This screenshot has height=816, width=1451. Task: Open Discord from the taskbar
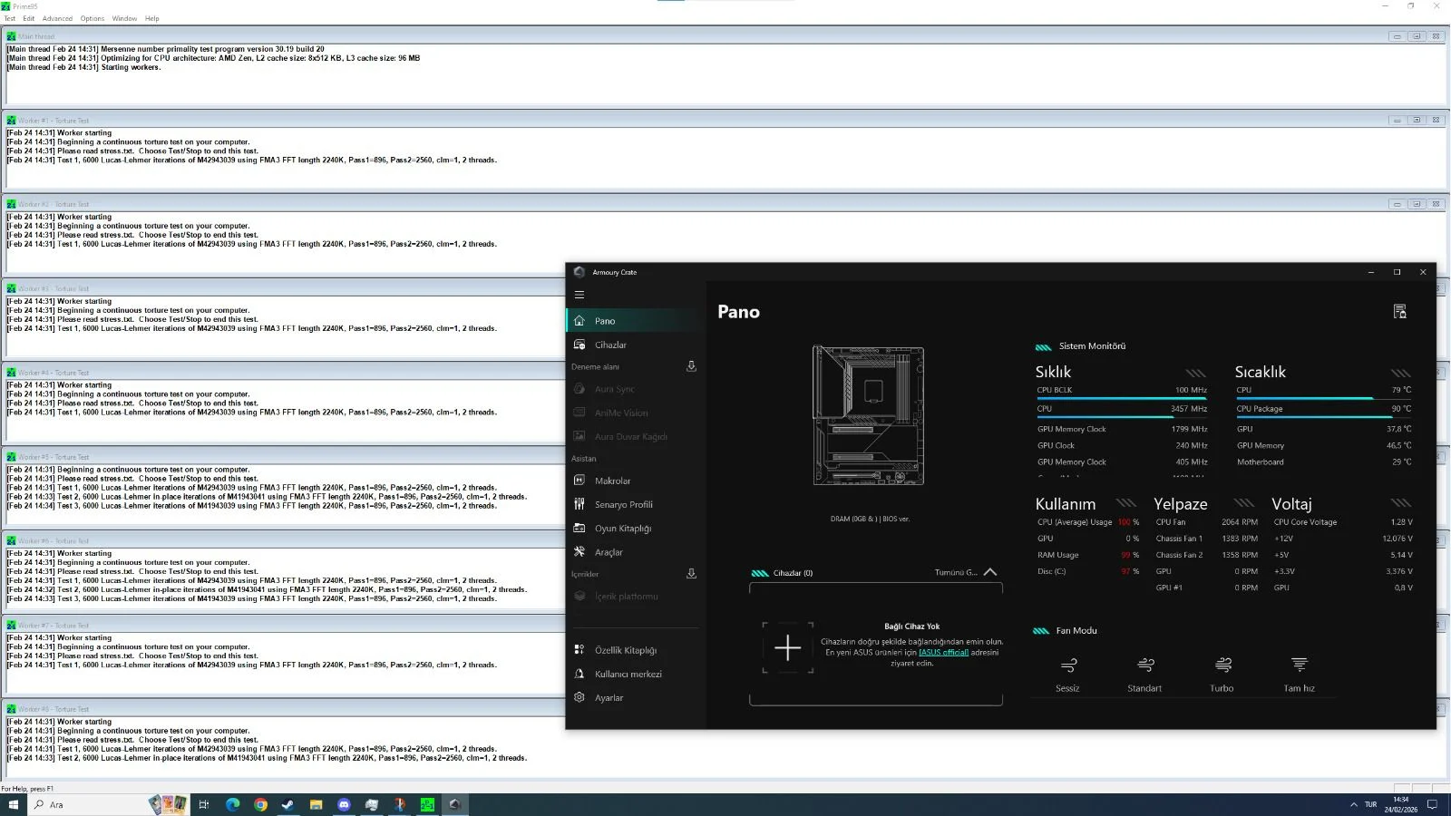click(x=344, y=804)
